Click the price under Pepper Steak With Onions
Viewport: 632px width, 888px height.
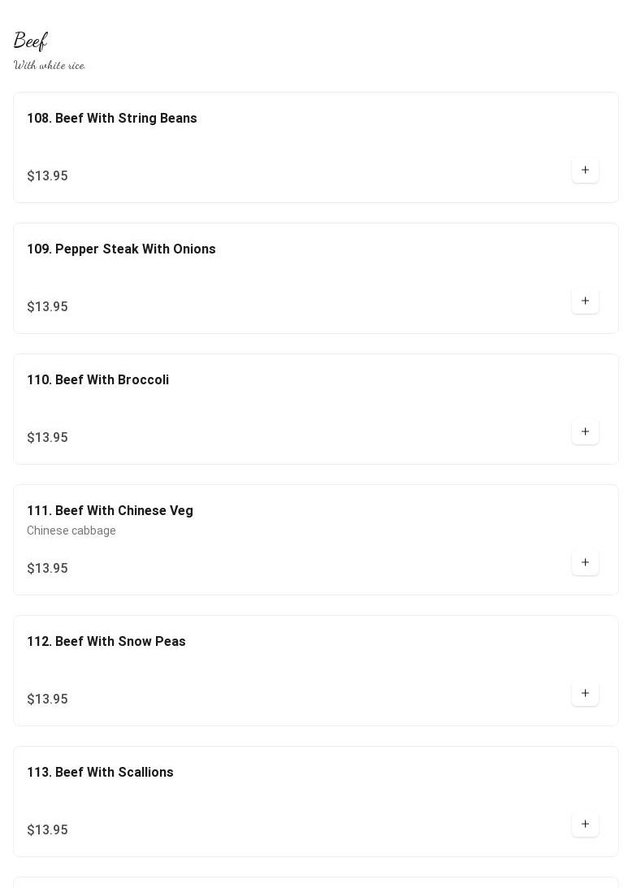[x=47, y=307]
